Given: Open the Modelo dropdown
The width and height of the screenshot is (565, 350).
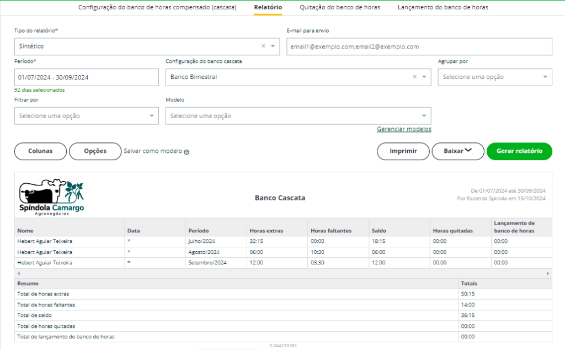Looking at the screenshot, I should pos(298,116).
